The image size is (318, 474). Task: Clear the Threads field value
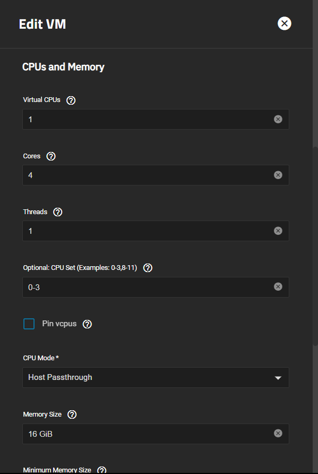pos(278,231)
